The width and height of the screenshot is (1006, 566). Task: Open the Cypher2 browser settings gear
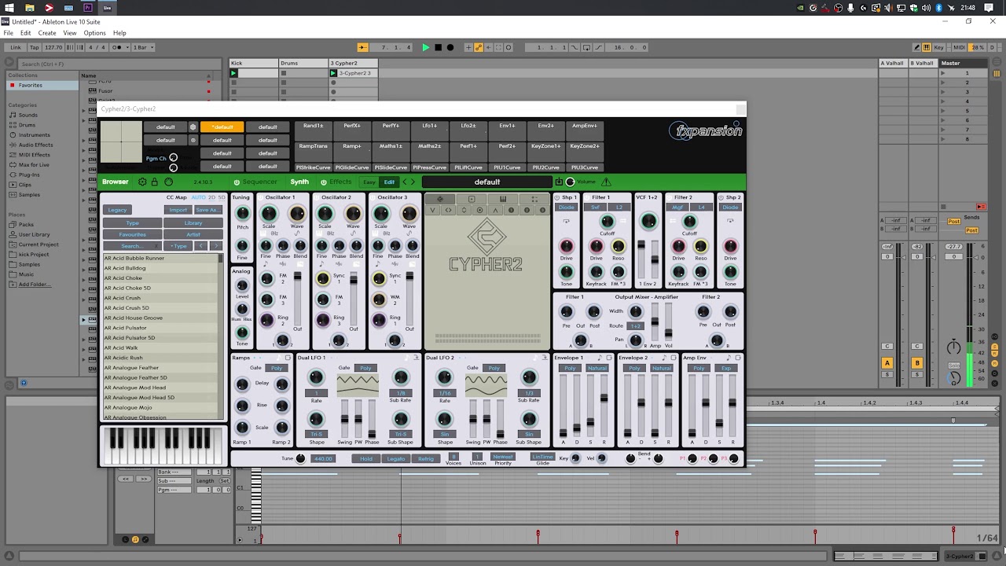[x=142, y=182]
